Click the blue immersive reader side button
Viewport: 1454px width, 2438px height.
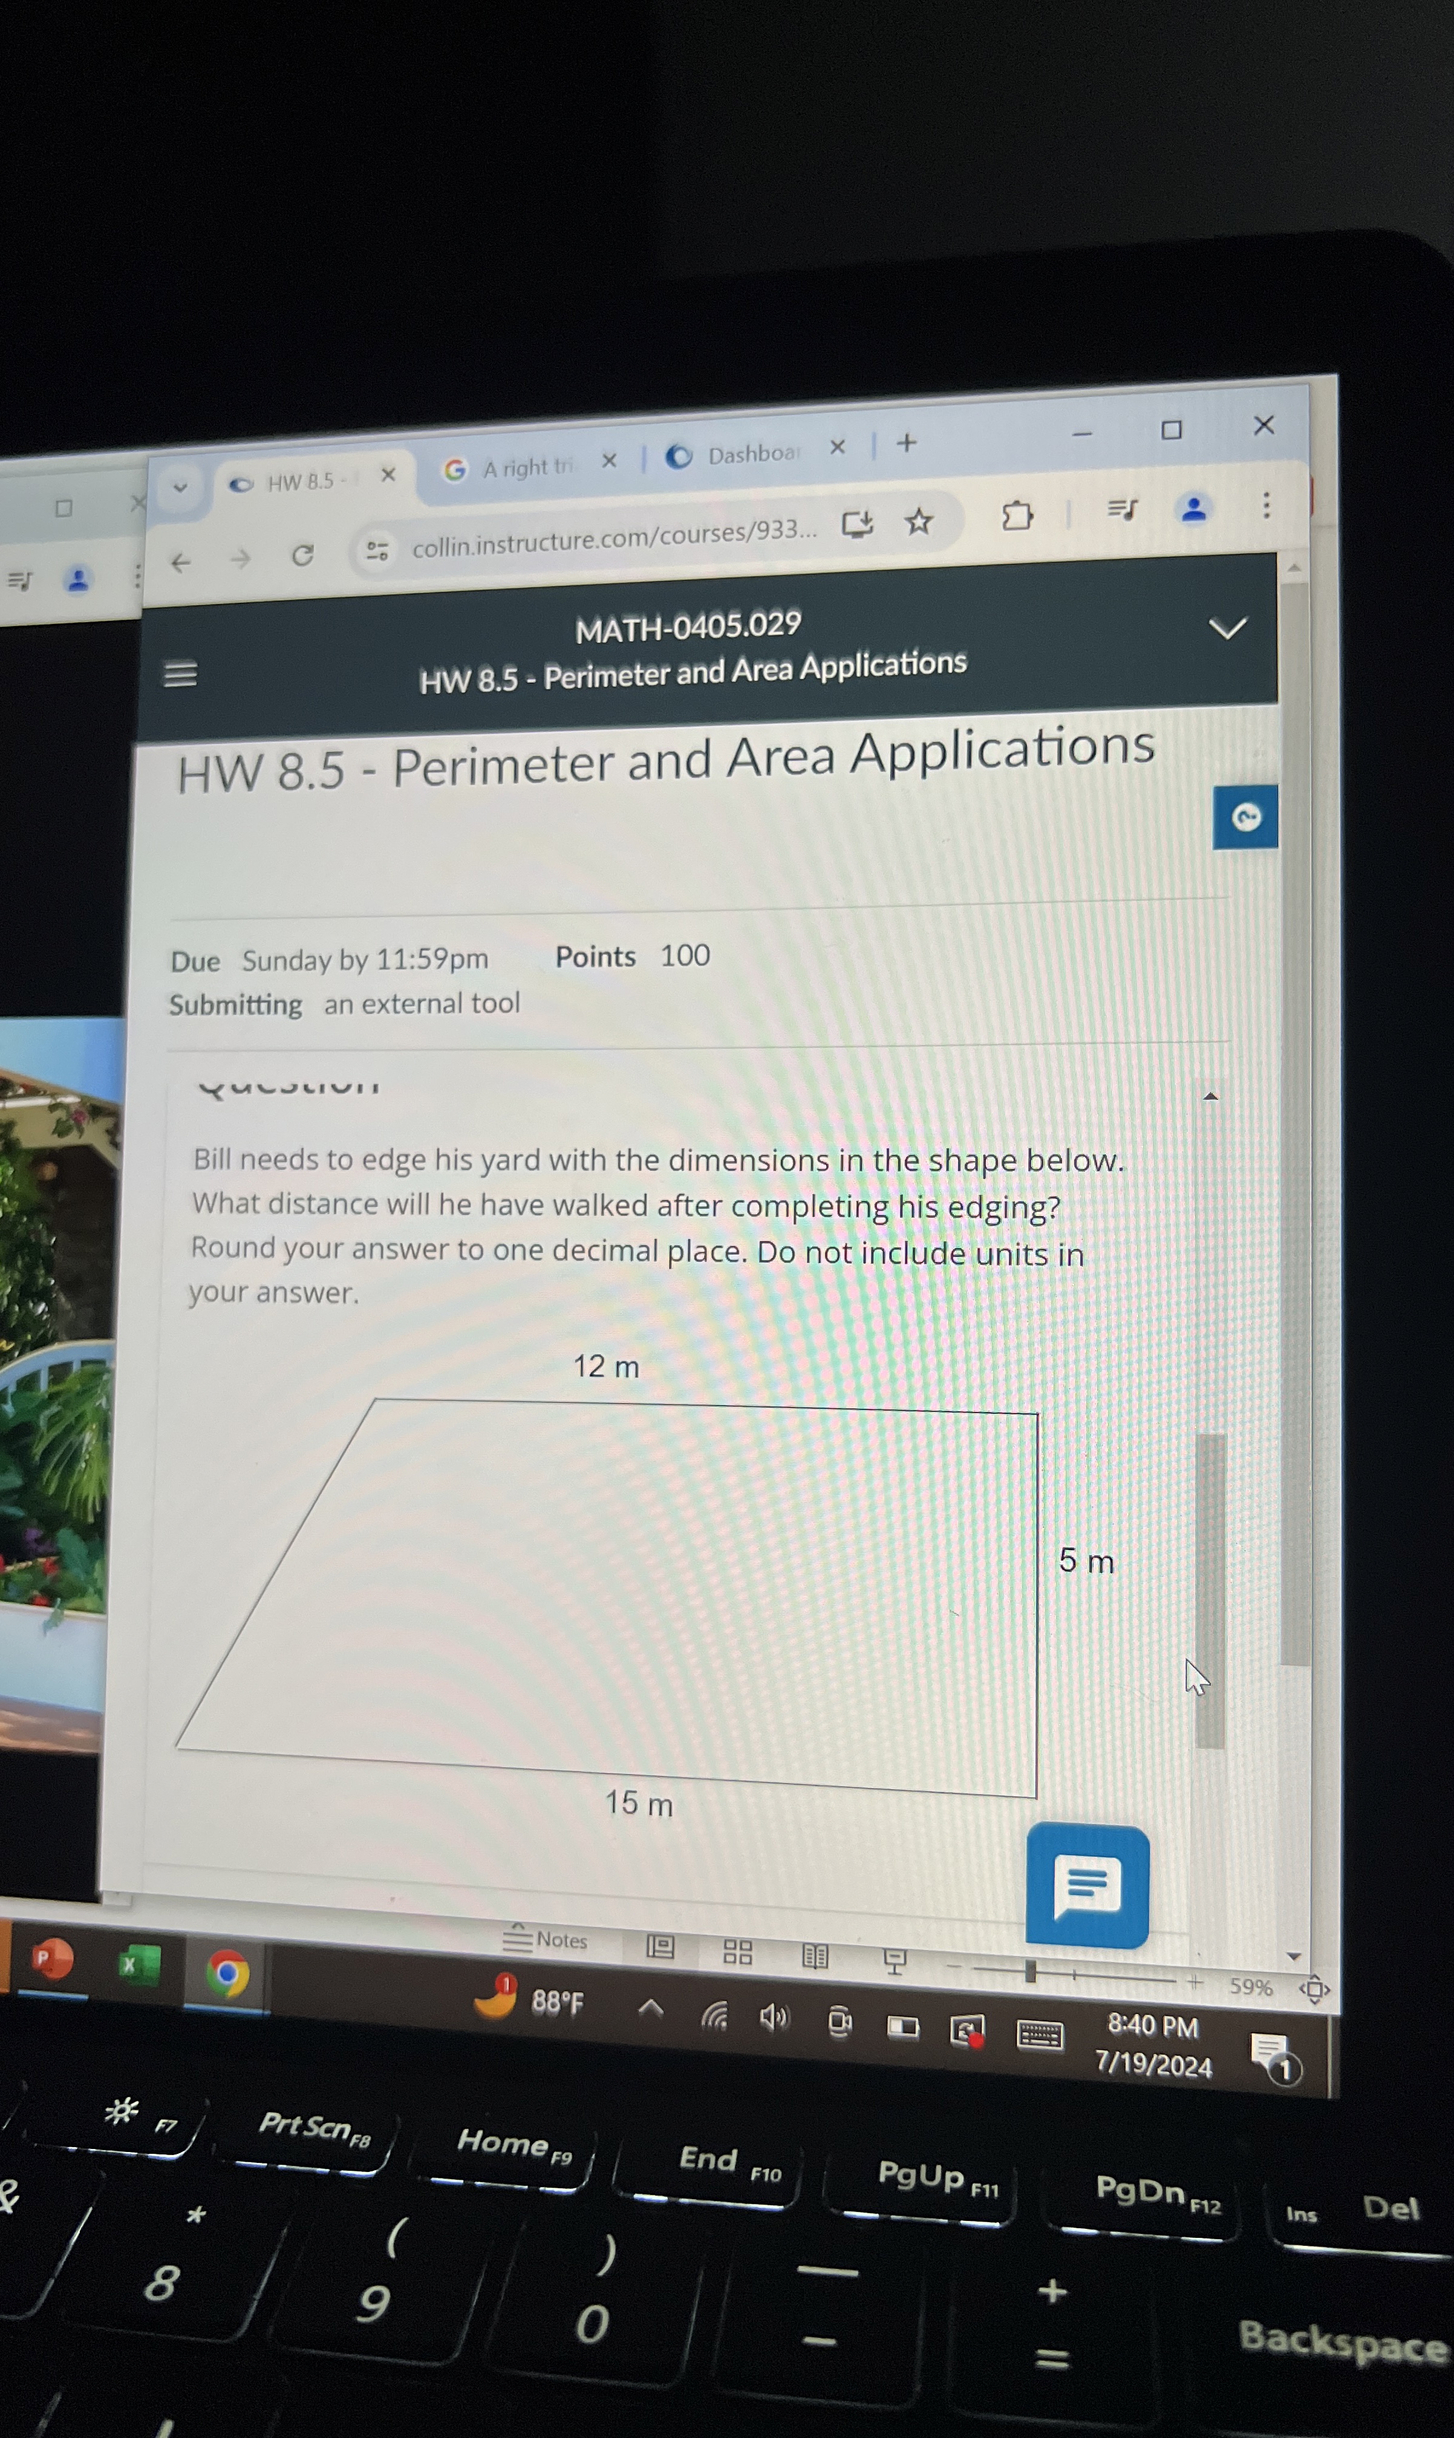(x=1245, y=816)
